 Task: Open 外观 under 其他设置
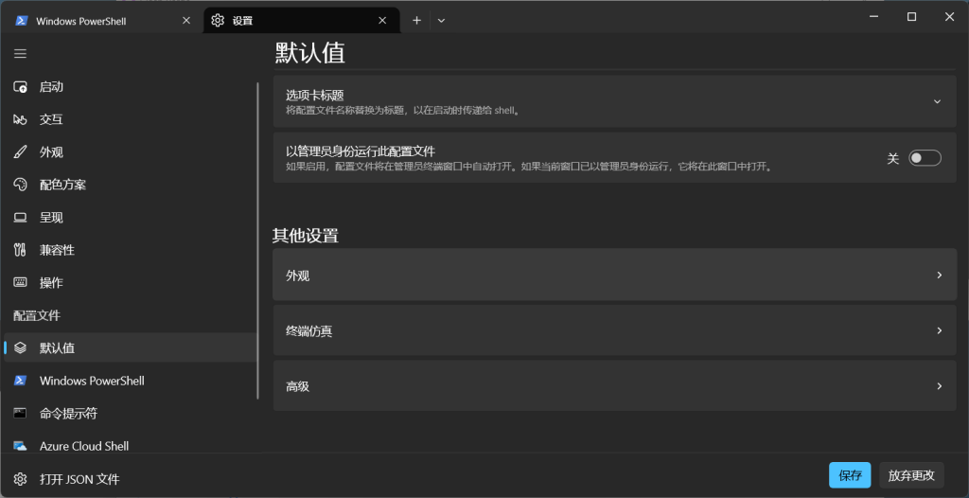click(615, 275)
